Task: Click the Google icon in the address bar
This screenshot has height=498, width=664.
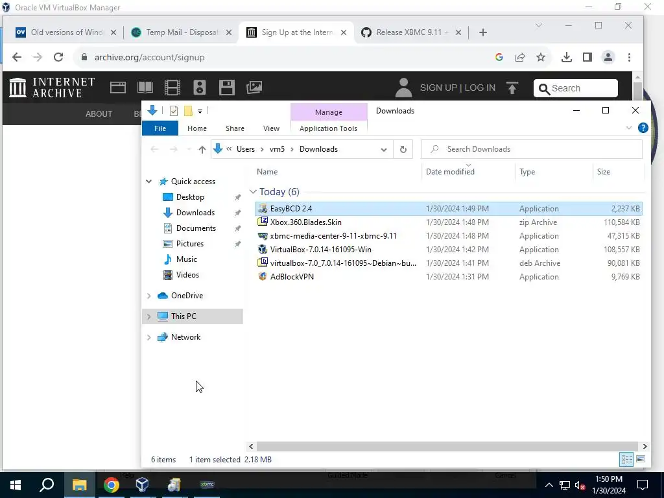Action: (499, 57)
